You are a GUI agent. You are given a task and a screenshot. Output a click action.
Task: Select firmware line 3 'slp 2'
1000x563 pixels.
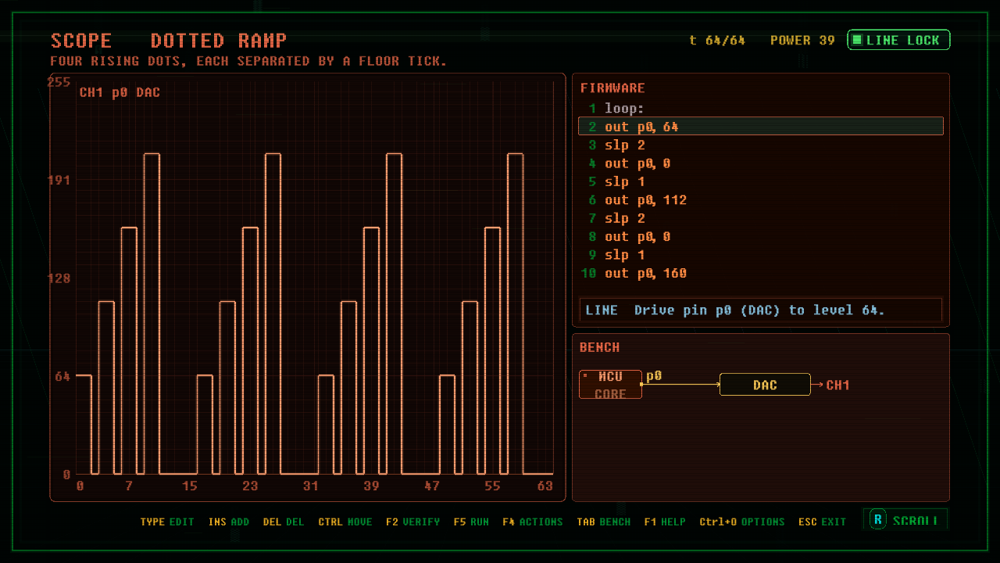tap(761, 145)
